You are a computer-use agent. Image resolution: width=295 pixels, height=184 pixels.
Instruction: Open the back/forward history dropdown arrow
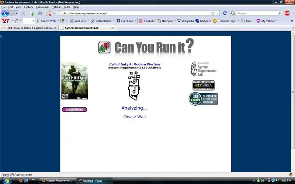(x=17, y=13)
